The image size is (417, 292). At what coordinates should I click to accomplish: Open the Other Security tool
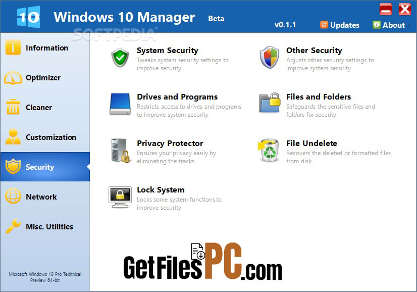314,51
